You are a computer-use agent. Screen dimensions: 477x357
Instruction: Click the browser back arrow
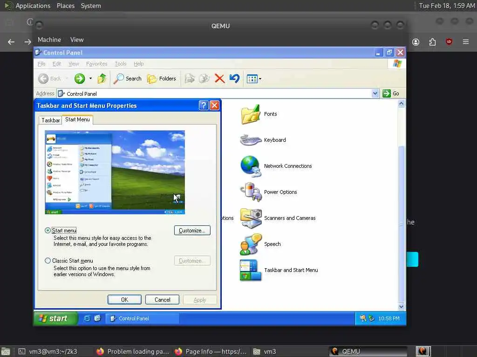(11, 42)
